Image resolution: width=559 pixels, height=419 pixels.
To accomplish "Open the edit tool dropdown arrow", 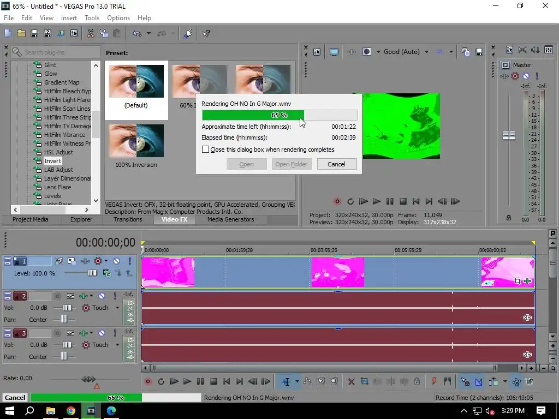I will click(297, 381).
